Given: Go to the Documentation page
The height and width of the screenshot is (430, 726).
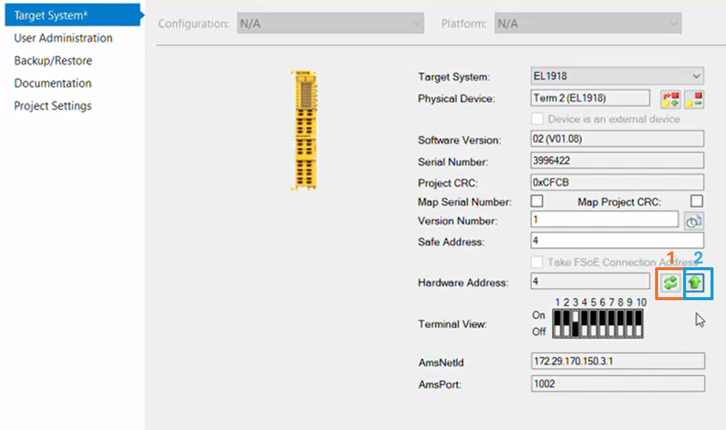Looking at the screenshot, I should [x=52, y=83].
